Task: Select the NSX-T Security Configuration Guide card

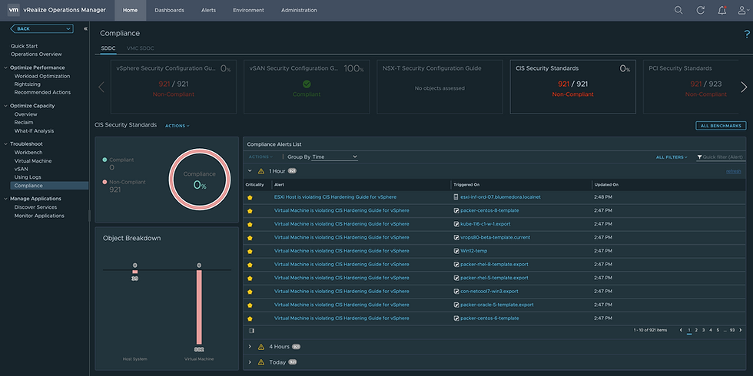Action: pos(440,87)
